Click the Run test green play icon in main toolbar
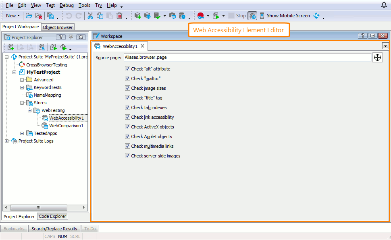391x240 pixels. pyautogui.click(x=216, y=16)
